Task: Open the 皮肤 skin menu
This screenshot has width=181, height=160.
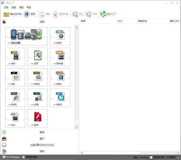Action: [14, 7]
